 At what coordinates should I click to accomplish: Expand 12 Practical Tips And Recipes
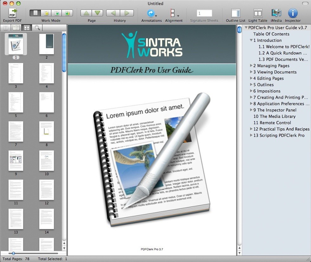(x=251, y=129)
